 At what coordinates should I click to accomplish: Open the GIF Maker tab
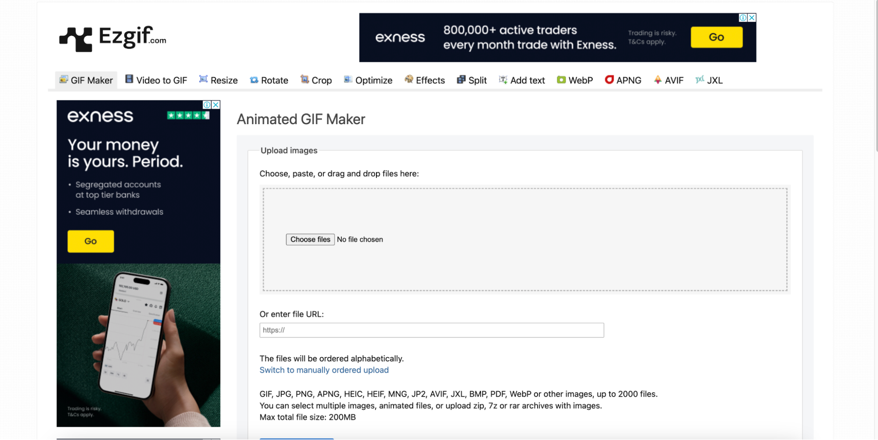coord(87,80)
